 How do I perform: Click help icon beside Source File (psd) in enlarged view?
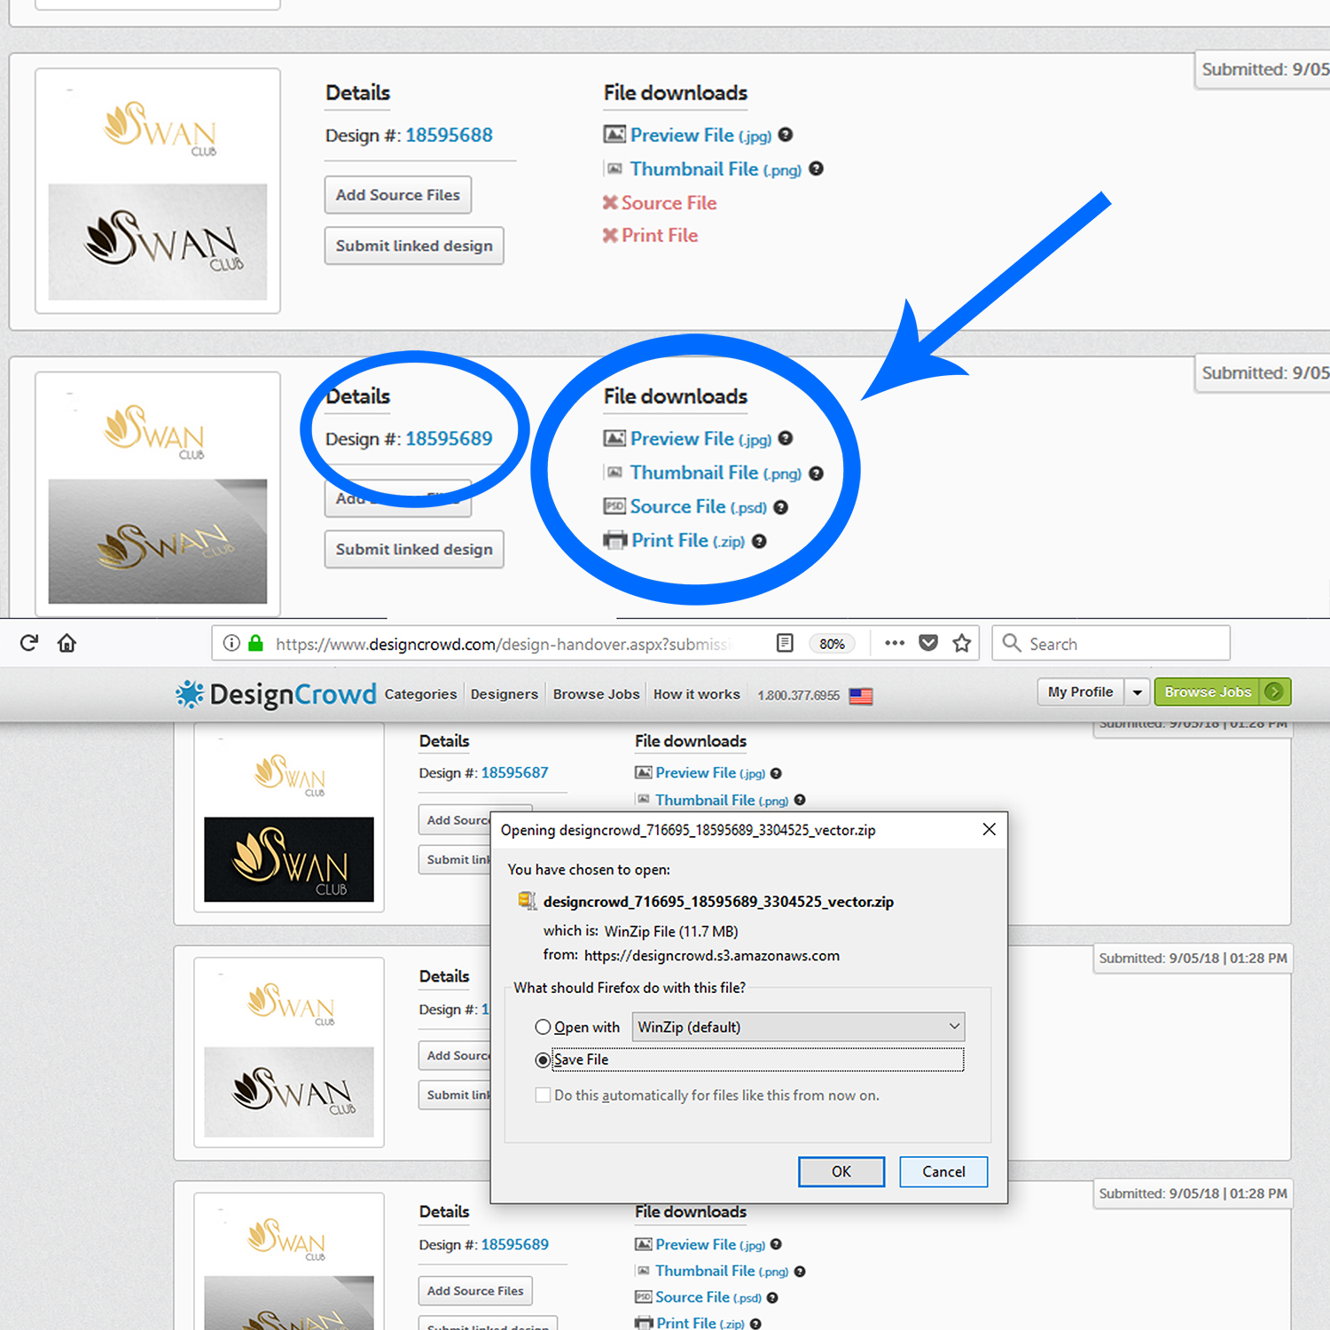(780, 507)
